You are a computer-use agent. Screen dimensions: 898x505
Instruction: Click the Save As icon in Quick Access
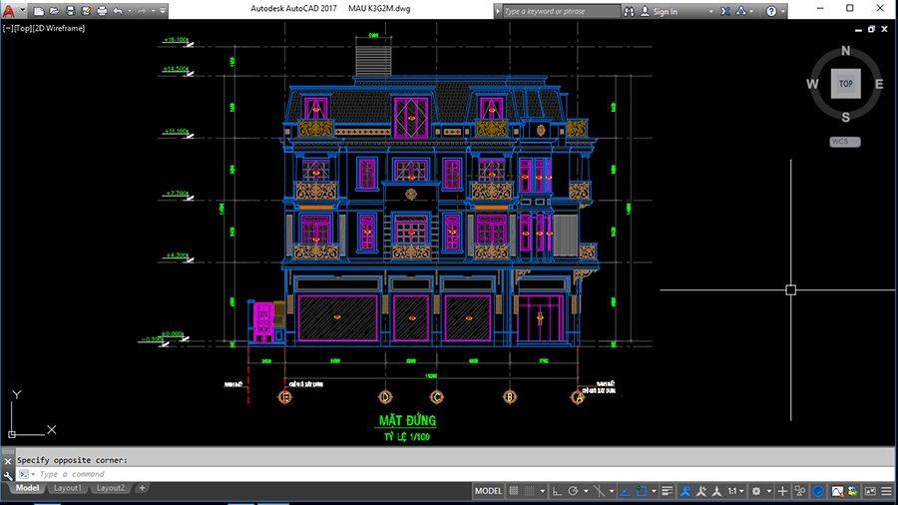click(86, 11)
